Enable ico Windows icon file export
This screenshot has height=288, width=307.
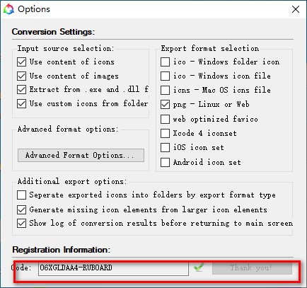165,76
